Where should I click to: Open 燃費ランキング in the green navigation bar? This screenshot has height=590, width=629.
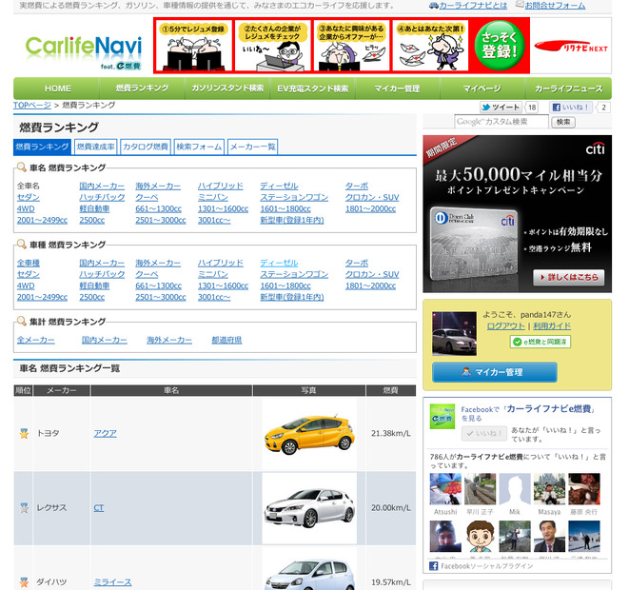coord(142,88)
